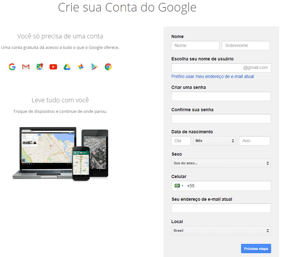Click the Google Maps pin icon

tap(40, 67)
